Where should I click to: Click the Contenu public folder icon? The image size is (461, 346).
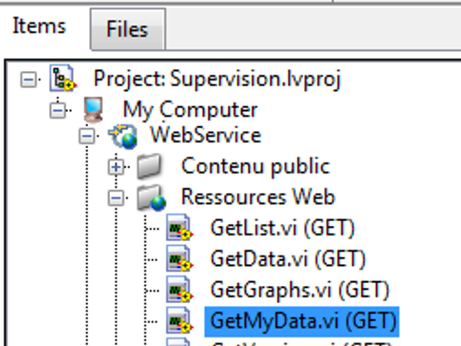point(150,166)
